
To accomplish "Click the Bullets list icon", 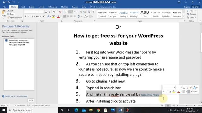I will click(x=65, y=12).
